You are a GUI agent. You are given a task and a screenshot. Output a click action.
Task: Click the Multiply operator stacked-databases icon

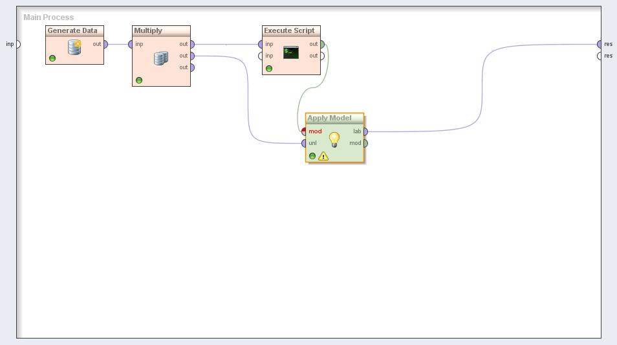[x=161, y=58]
